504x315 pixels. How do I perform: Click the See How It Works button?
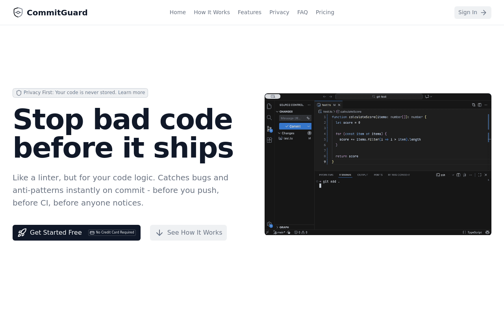[188, 233]
